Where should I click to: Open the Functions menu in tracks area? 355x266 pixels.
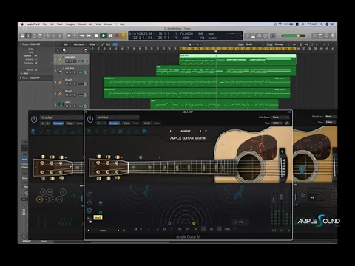(x=79, y=44)
